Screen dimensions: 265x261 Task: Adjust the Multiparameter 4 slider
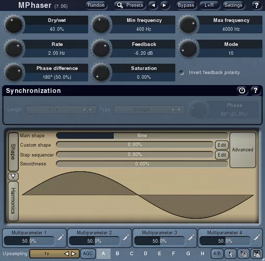(225, 241)
